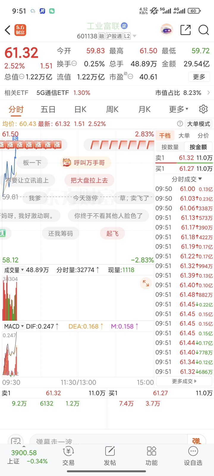214x476 pixels.
Task: Open the 成交量 indicator dropdown
Action: pyautogui.click(x=14, y=270)
